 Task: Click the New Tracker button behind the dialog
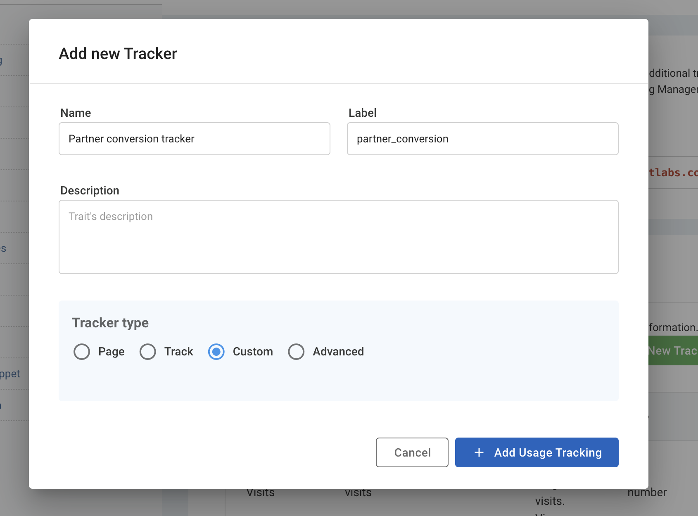(673, 350)
